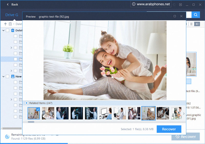Select the thumbnail of man with laptop
The height and width of the screenshot is (144, 205).
[120, 113]
